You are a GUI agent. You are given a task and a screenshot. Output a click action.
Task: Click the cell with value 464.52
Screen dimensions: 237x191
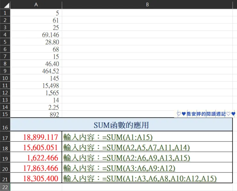36,71
